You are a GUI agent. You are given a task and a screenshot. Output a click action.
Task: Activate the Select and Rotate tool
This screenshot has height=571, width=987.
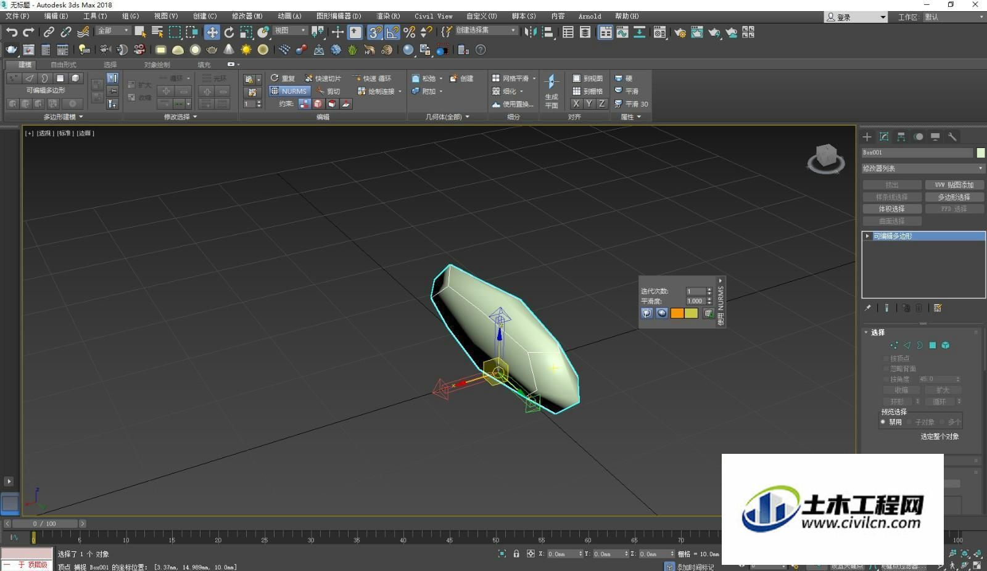[229, 32]
